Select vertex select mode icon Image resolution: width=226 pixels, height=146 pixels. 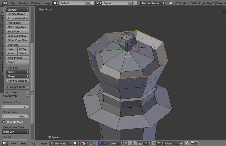pos(126,143)
